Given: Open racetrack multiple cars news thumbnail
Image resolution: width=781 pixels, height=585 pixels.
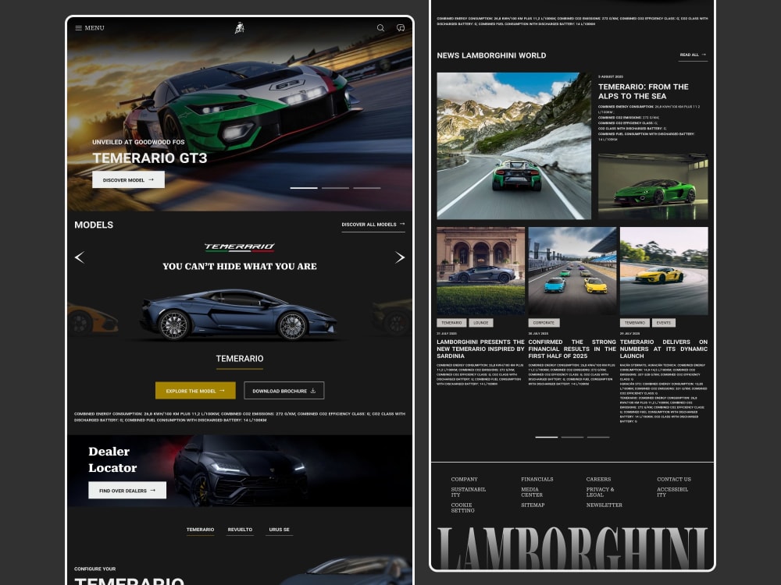Looking at the screenshot, I should (x=572, y=271).
